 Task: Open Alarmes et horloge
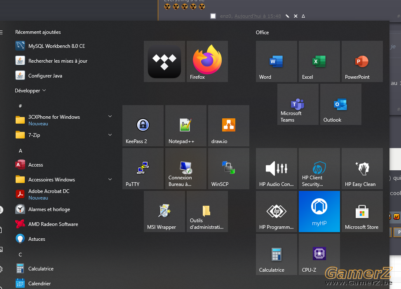point(64,209)
